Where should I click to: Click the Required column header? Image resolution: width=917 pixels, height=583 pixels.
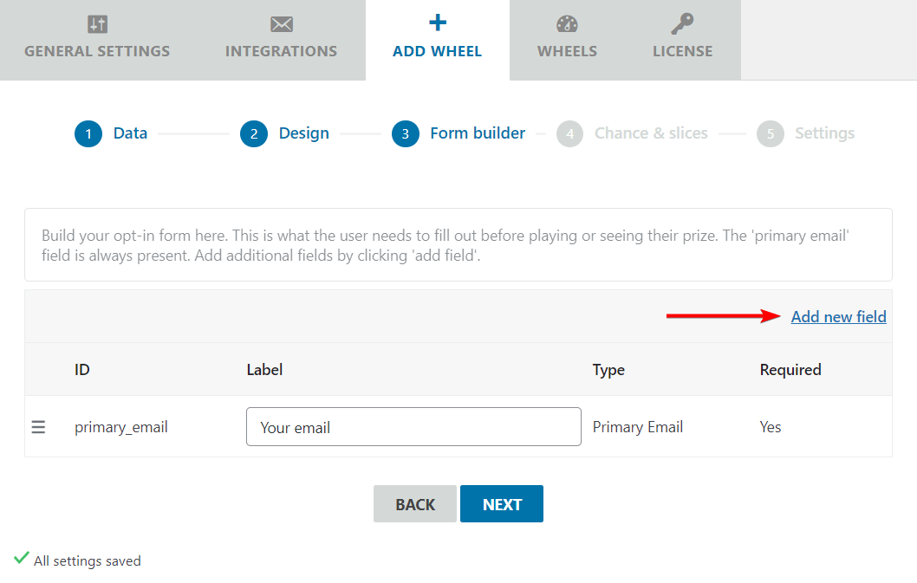point(790,370)
